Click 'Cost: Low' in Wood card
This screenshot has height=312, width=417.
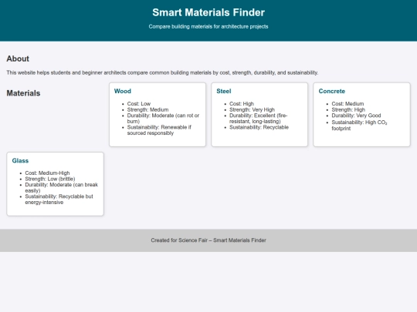(139, 104)
